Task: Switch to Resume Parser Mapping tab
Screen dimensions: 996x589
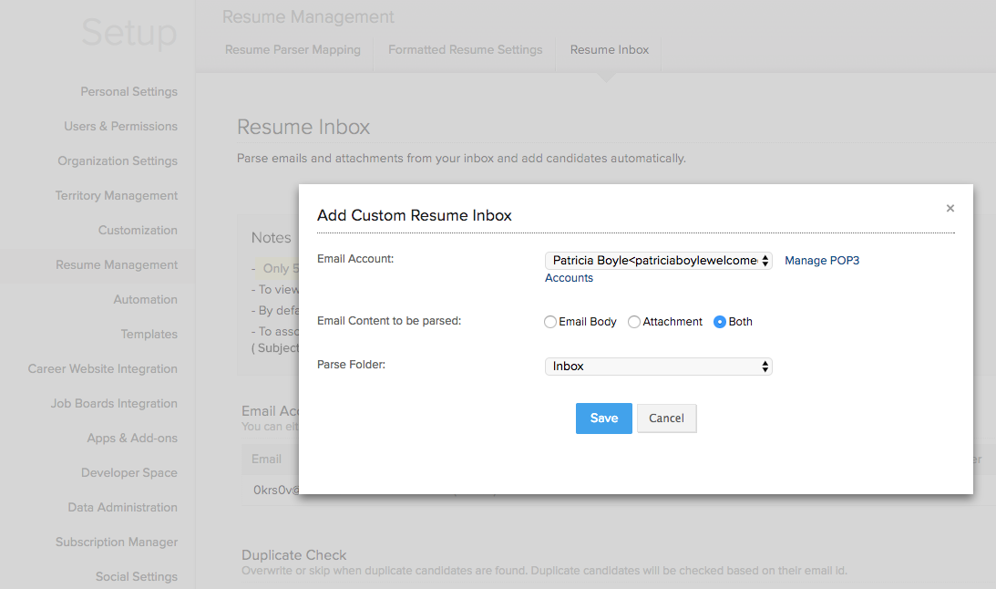Action: [x=293, y=50]
